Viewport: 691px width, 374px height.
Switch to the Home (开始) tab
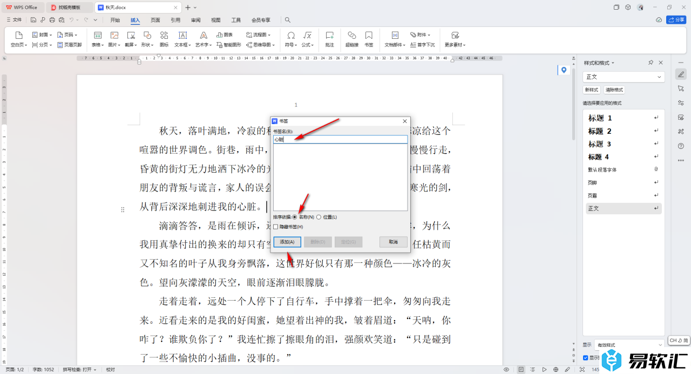pyautogui.click(x=115, y=20)
